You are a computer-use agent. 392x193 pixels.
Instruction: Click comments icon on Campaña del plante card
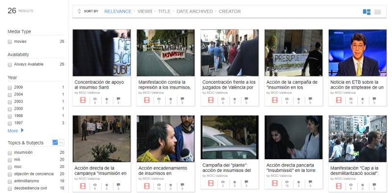point(246,182)
